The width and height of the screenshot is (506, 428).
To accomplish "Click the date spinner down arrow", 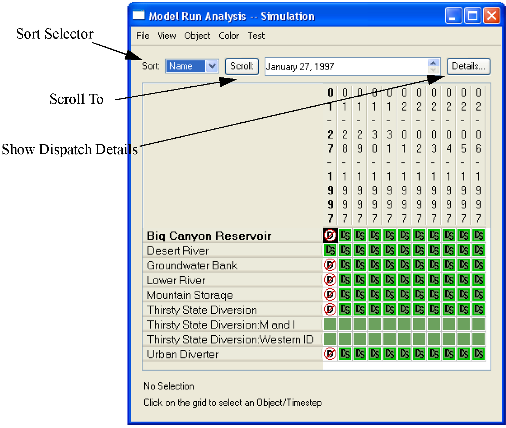I will pos(433,70).
